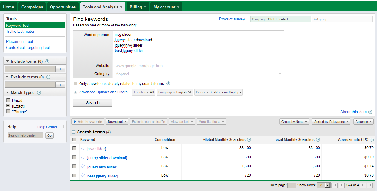Image resolution: width=377 pixels, height=191 pixels.
Task: Expand the Category dropdown
Action: coord(280,74)
